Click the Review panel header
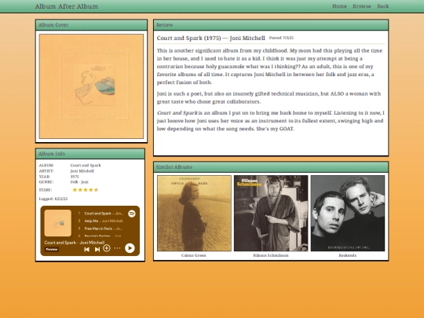424x318 pixels. (271, 25)
